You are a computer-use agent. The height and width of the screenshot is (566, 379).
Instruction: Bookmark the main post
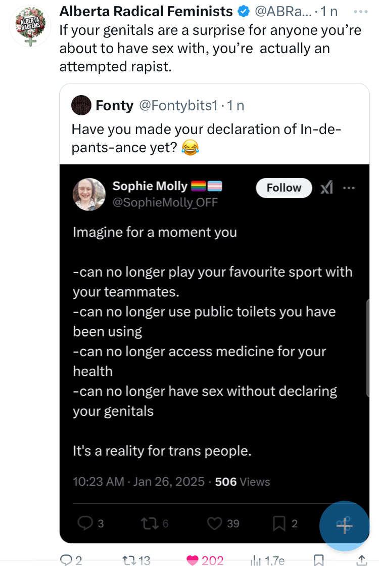pos(319,559)
